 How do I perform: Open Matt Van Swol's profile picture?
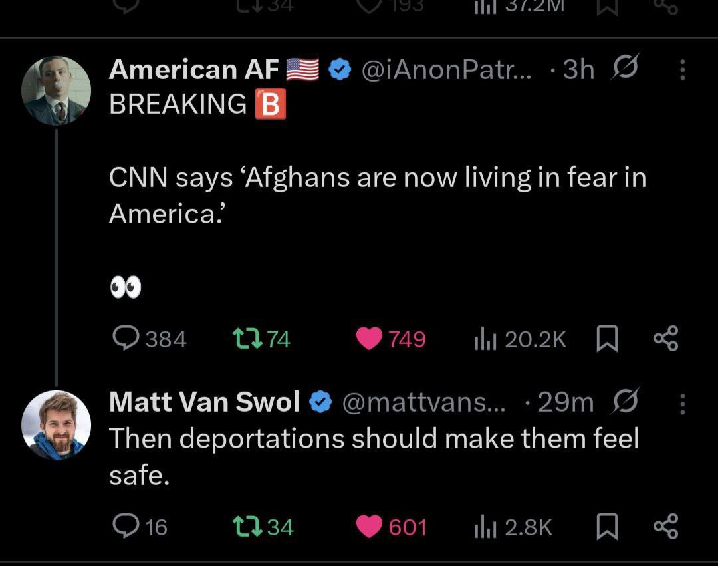(57, 424)
